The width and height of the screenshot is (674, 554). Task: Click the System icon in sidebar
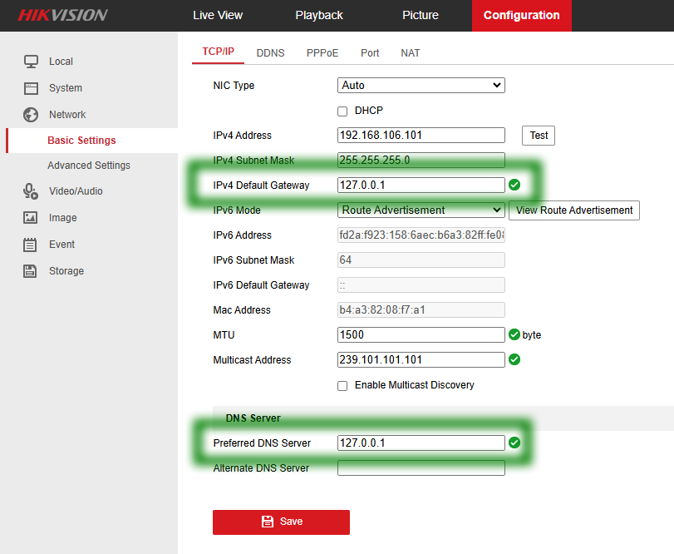pos(31,88)
